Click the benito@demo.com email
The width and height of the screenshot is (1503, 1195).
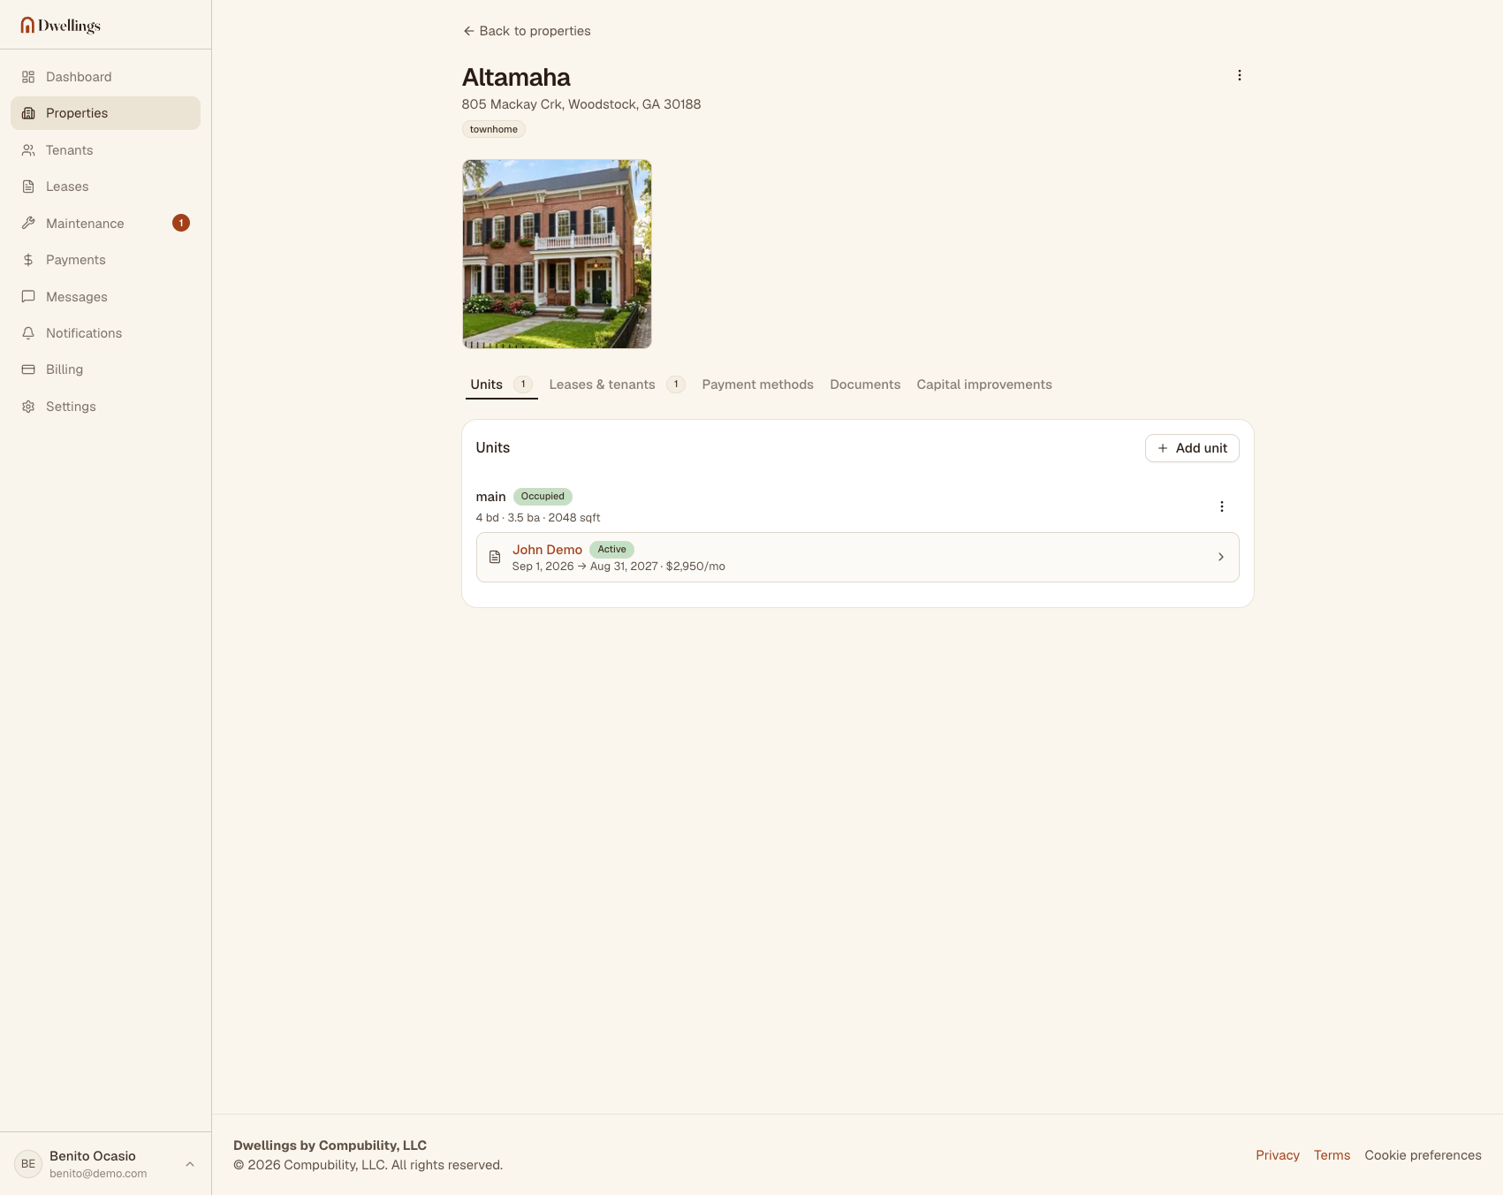point(98,1174)
